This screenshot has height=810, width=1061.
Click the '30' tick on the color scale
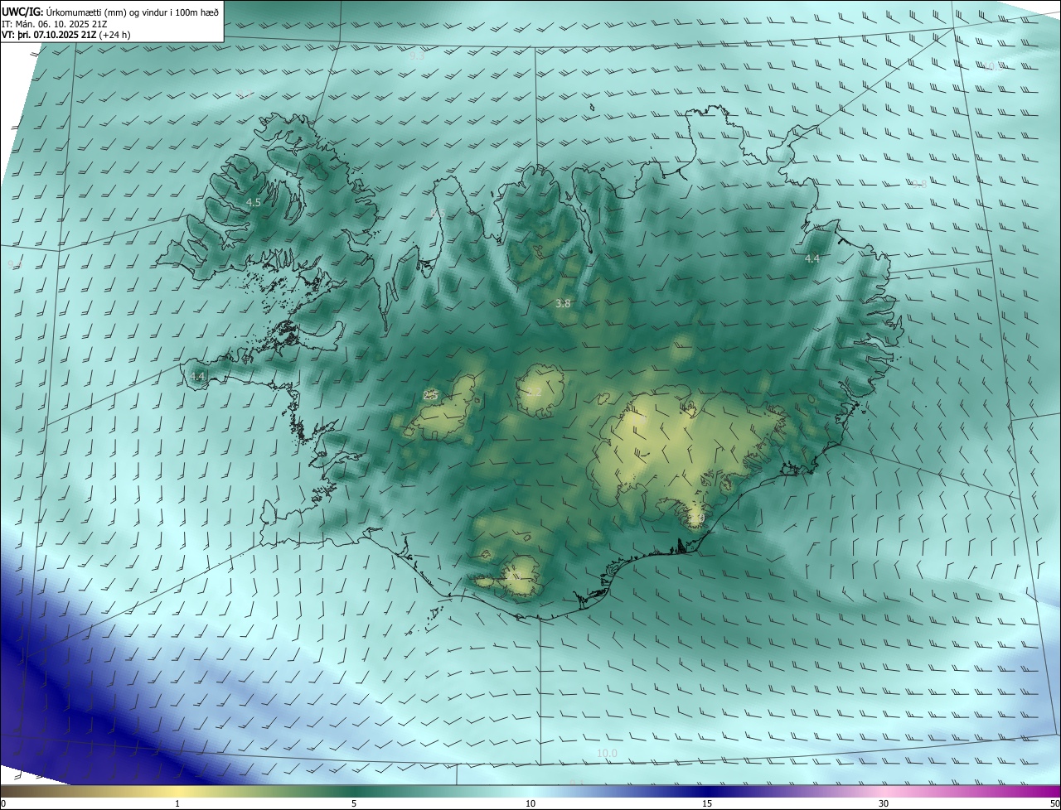[884, 803]
